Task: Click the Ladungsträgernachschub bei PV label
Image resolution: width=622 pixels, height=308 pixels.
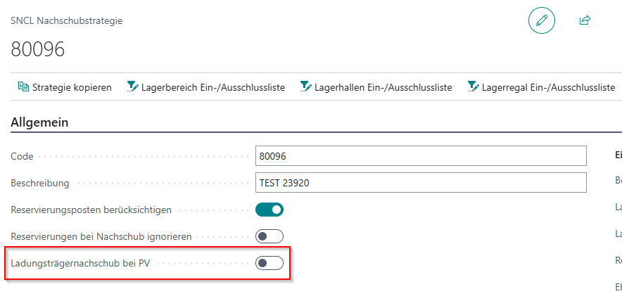Action: pyautogui.click(x=80, y=264)
